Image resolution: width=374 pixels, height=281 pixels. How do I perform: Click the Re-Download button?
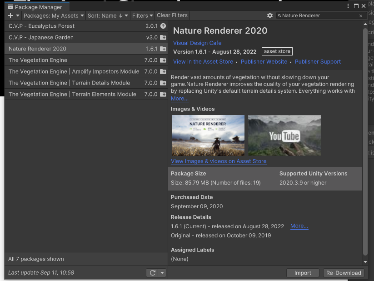pyautogui.click(x=344, y=273)
